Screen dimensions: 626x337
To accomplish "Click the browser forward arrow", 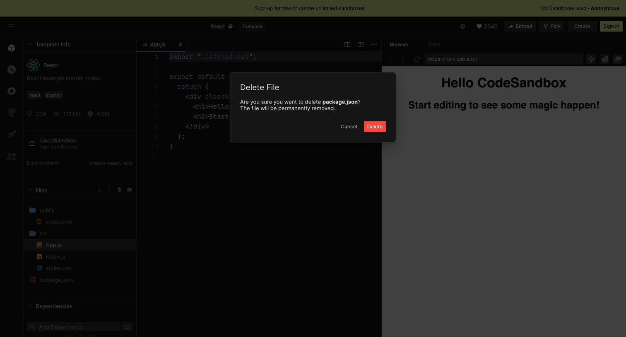I will coord(403,59).
